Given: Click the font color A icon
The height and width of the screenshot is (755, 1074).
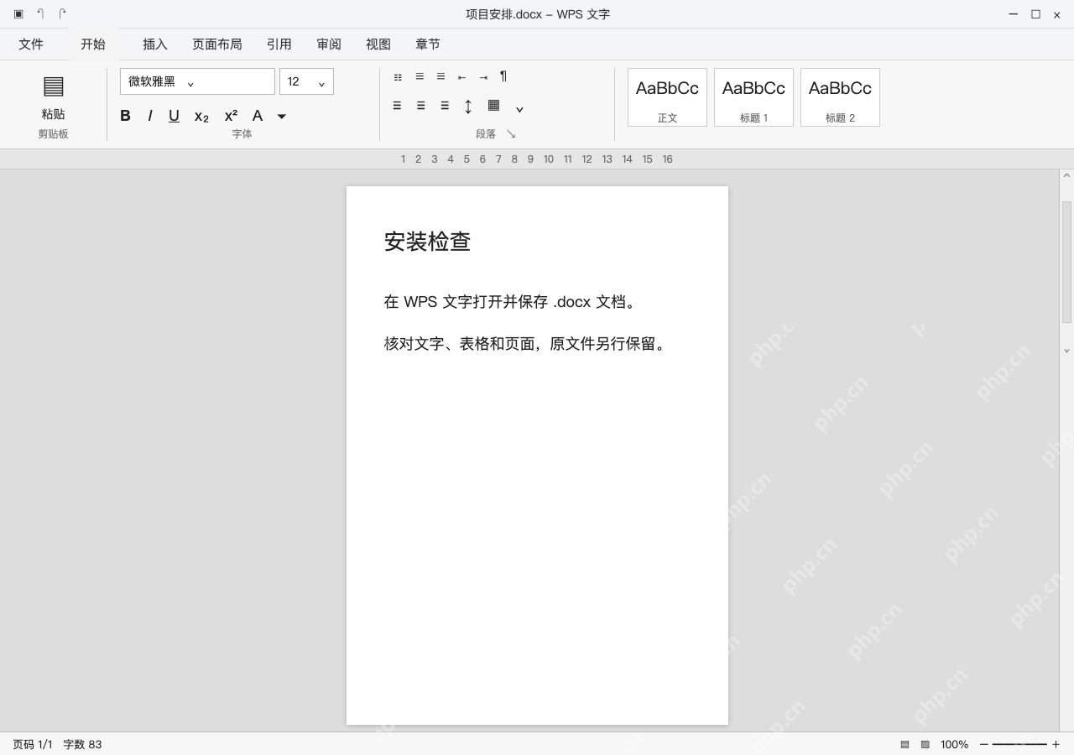Looking at the screenshot, I should [258, 116].
